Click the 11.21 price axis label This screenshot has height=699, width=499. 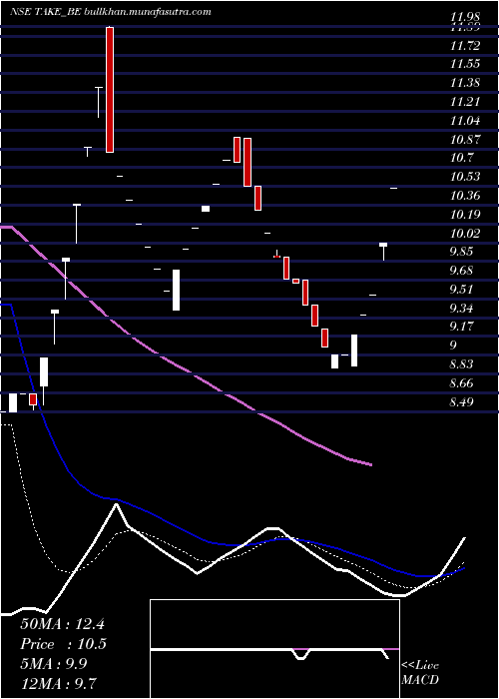coord(465,102)
